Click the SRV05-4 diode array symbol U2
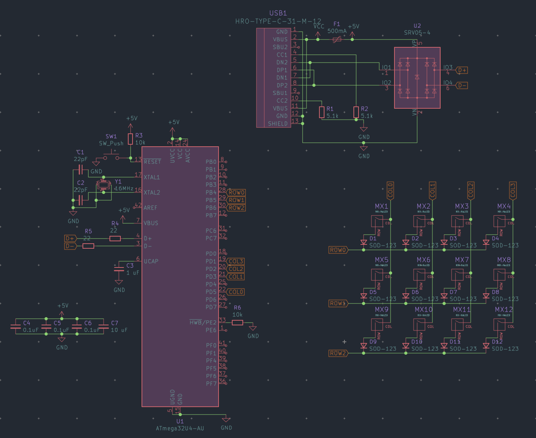Viewport: 536px width, 438px height. pos(417,78)
